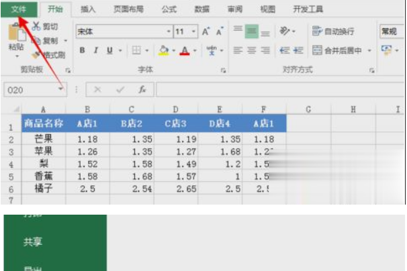Click the 常规 number format box
The width and height of the screenshot is (407, 271).
click(x=392, y=32)
